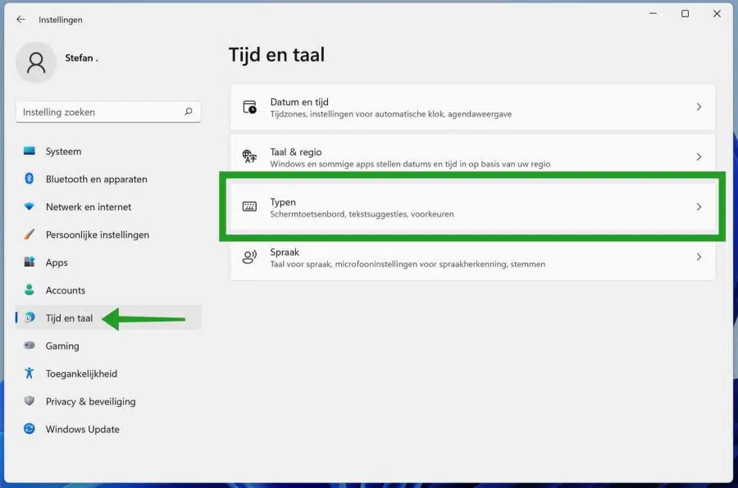Click the Spraak title text

click(285, 253)
